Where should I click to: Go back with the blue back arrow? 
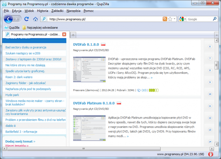(x=8, y=19)
